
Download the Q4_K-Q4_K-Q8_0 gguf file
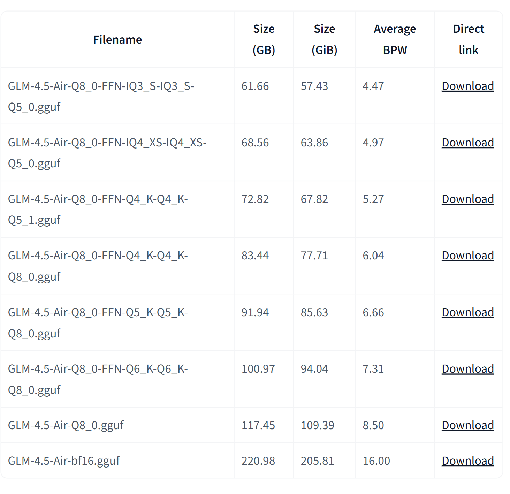click(467, 256)
